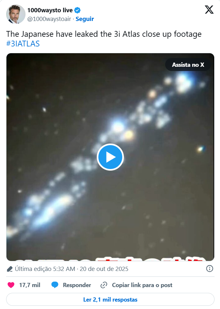Click the edit pencil icon
Viewport: 220px width, 309px height.
click(10, 269)
